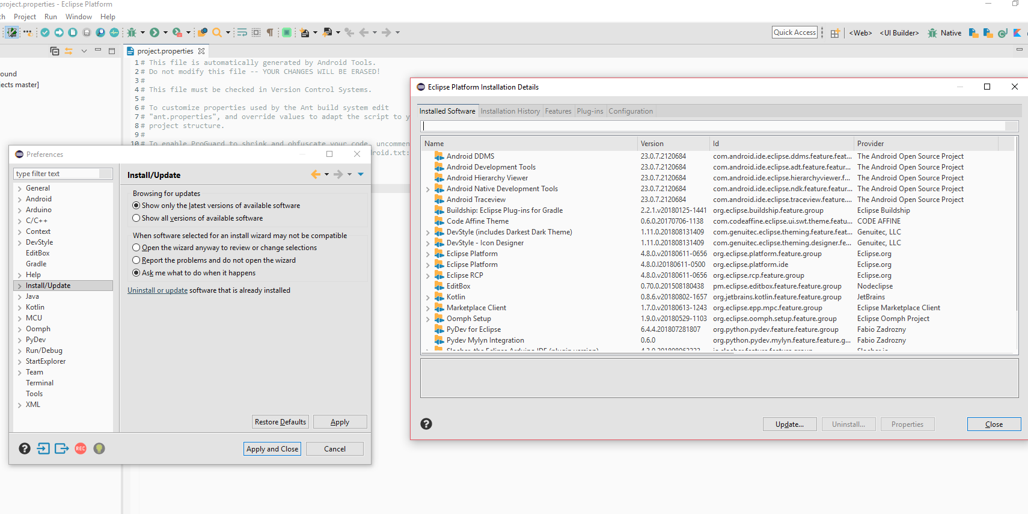
Task: Click the Restore Defaults button
Action: point(280,422)
